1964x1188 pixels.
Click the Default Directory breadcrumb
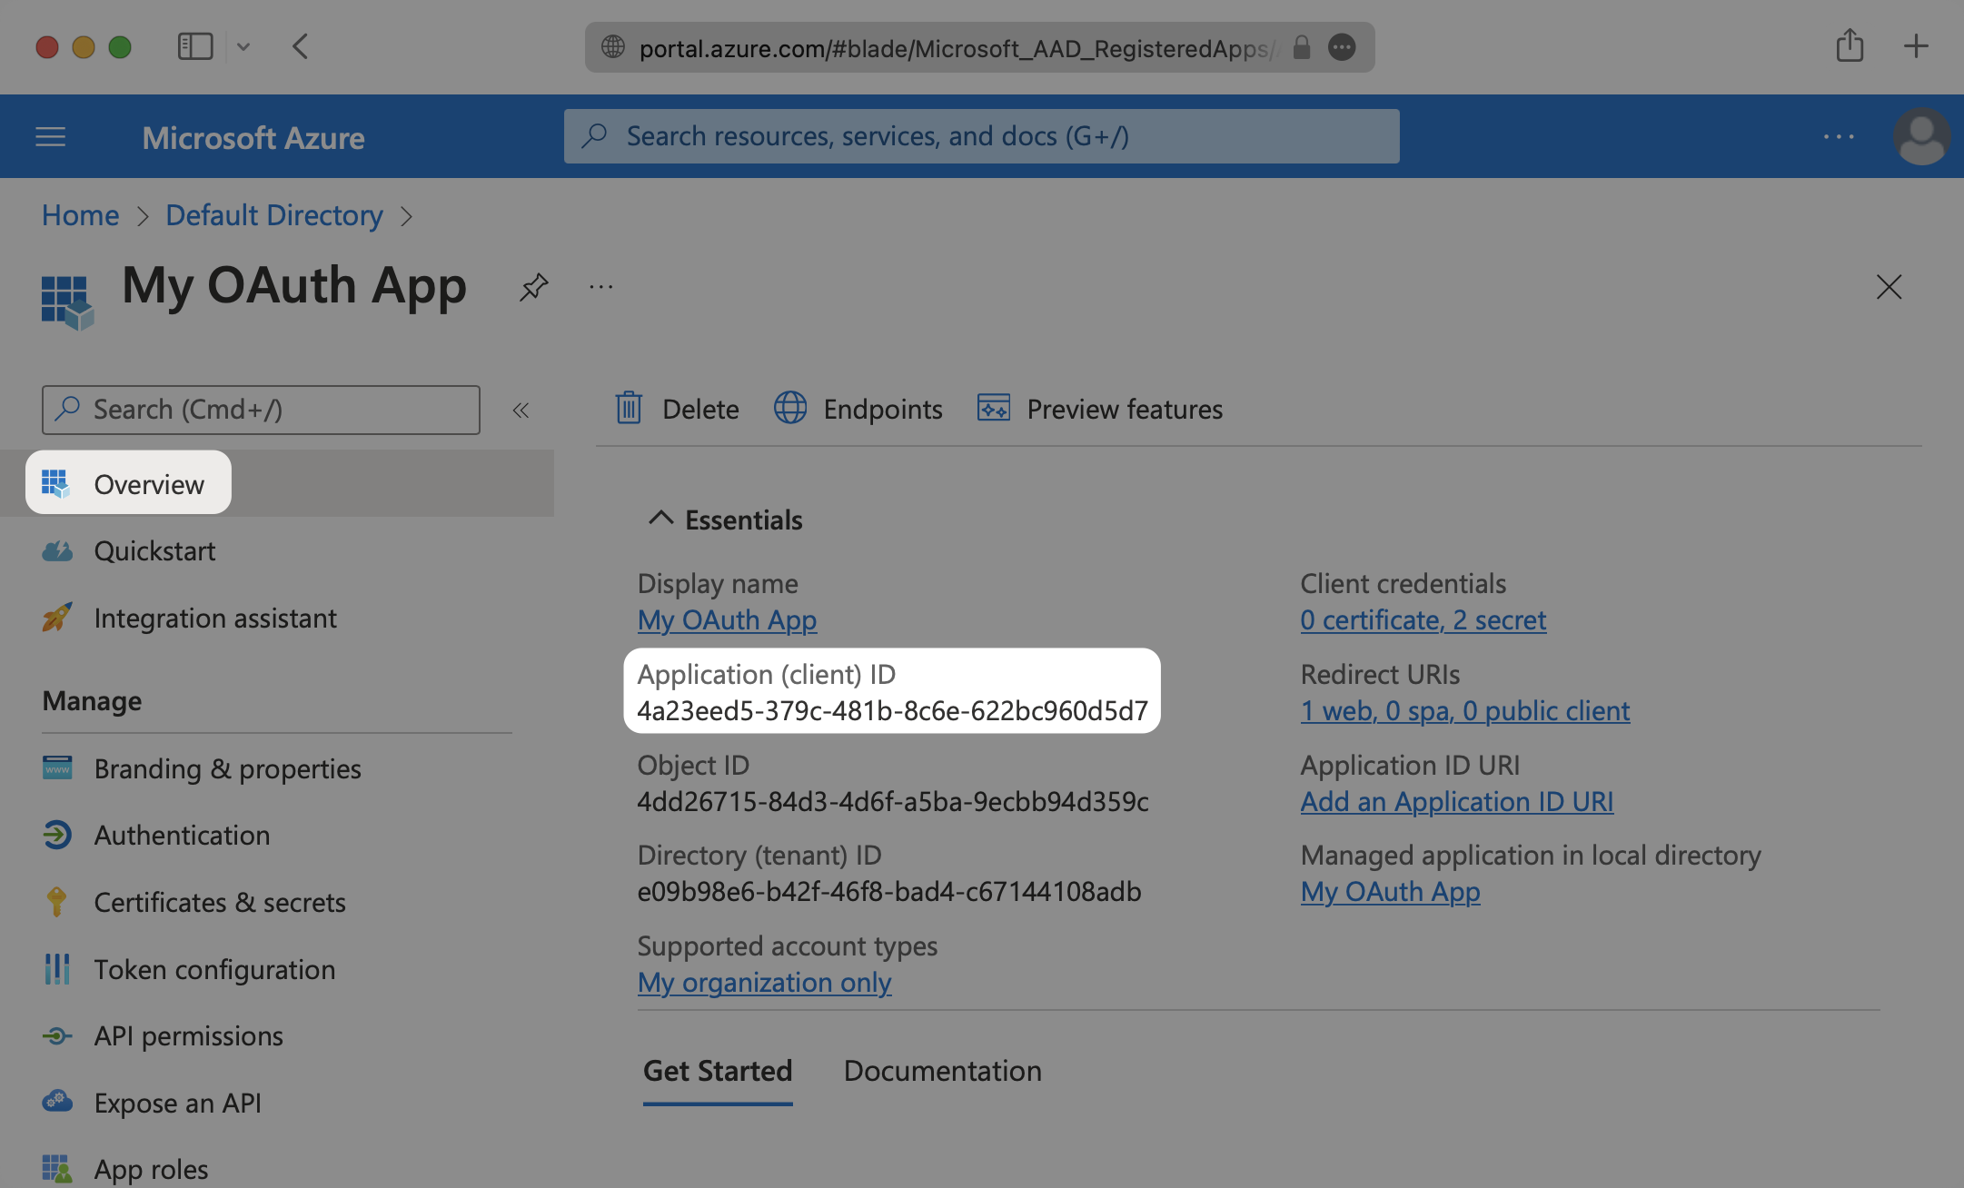274,215
